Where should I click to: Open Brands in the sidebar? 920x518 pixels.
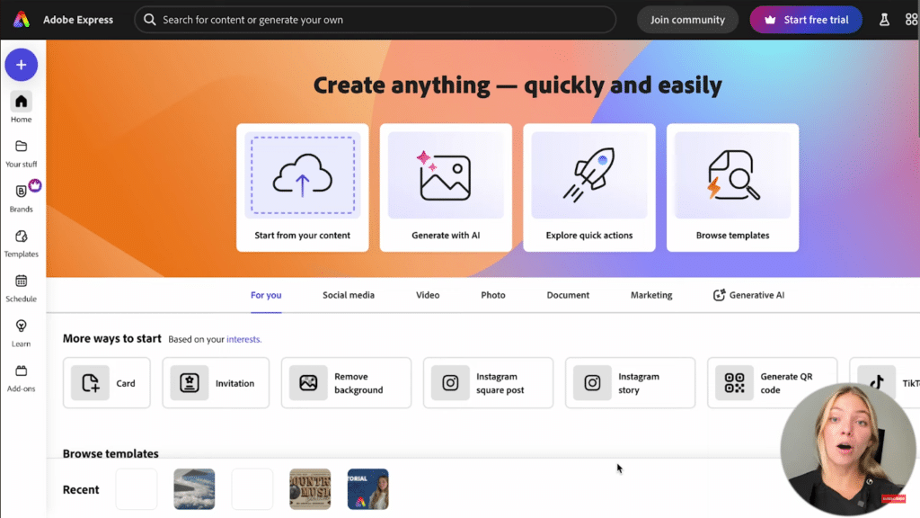pyautogui.click(x=22, y=198)
